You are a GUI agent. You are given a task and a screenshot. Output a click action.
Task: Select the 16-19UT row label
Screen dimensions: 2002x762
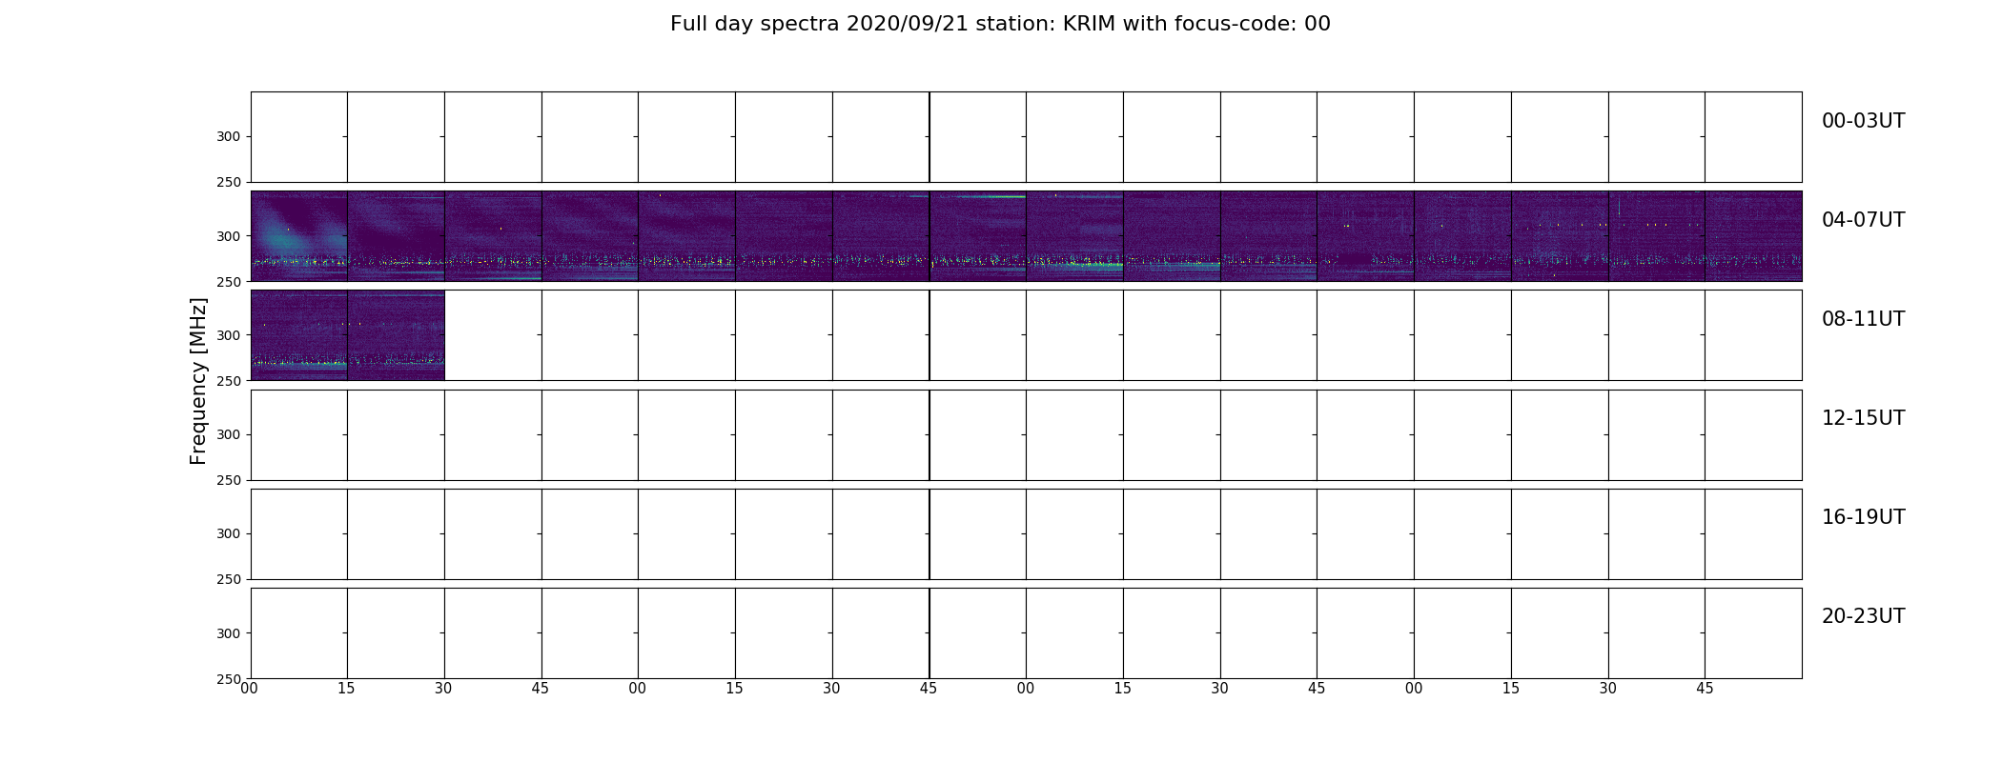pyautogui.click(x=1863, y=517)
